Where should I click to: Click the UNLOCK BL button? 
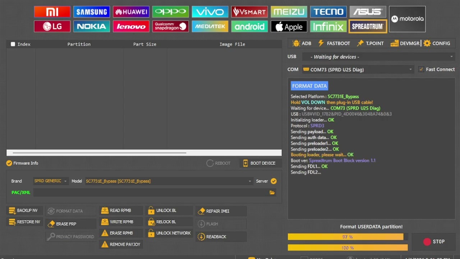tap(170, 210)
